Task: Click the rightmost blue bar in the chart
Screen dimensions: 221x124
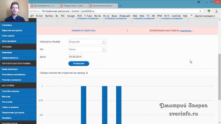Action: click(119, 105)
